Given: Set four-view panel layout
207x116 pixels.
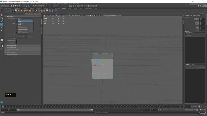Looking at the screenshot, I should [2, 43].
